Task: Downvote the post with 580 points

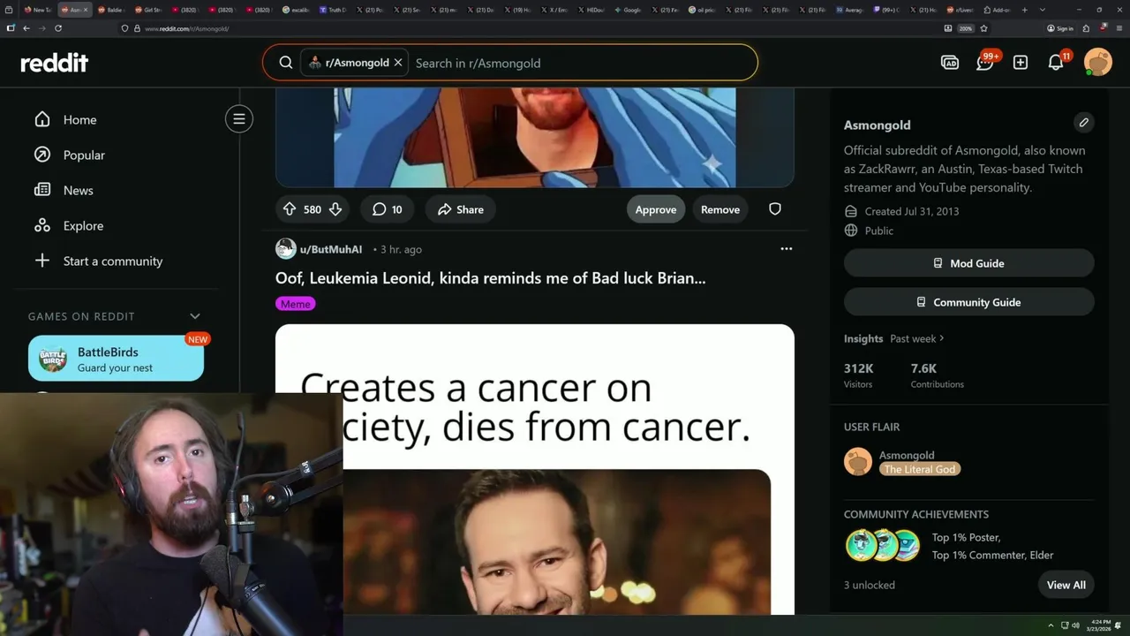Action: point(335,209)
